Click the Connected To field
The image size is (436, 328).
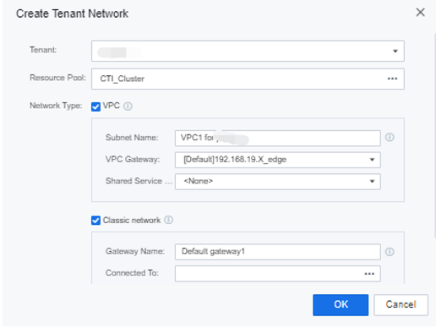tap(278, 274)
